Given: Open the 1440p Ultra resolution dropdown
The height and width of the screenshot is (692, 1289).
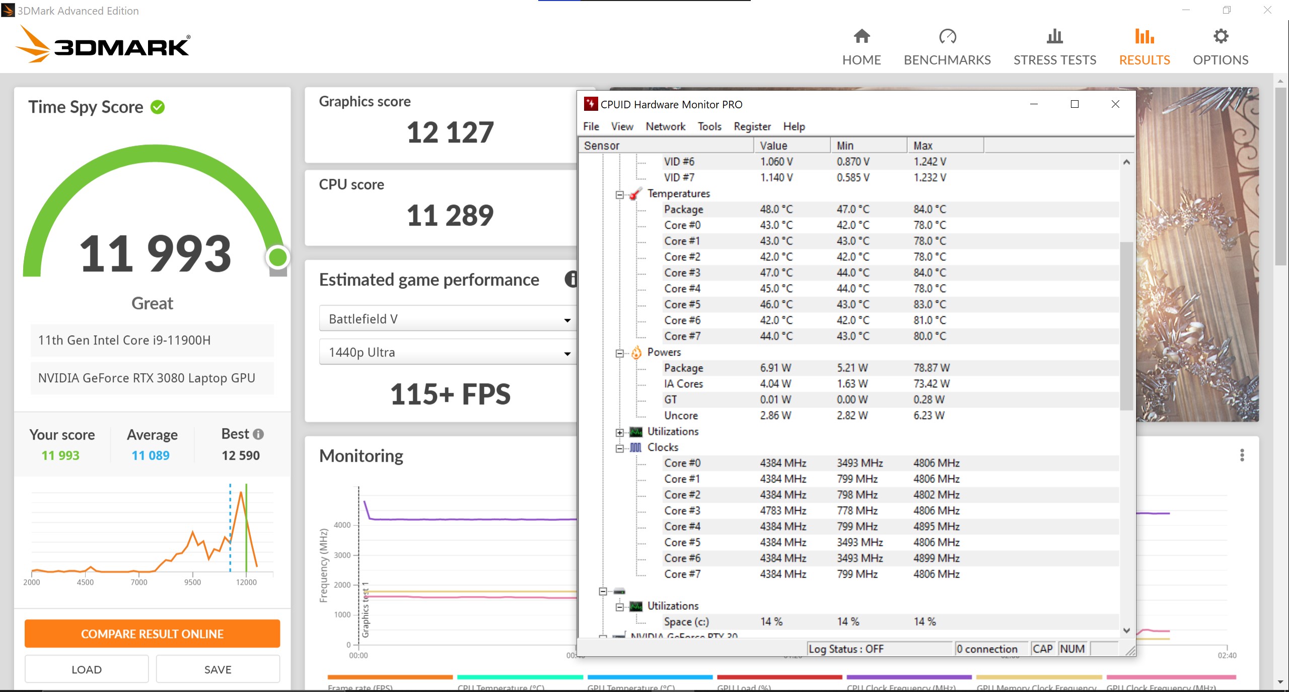Looking at the screenshot, I should pos(447,352).
